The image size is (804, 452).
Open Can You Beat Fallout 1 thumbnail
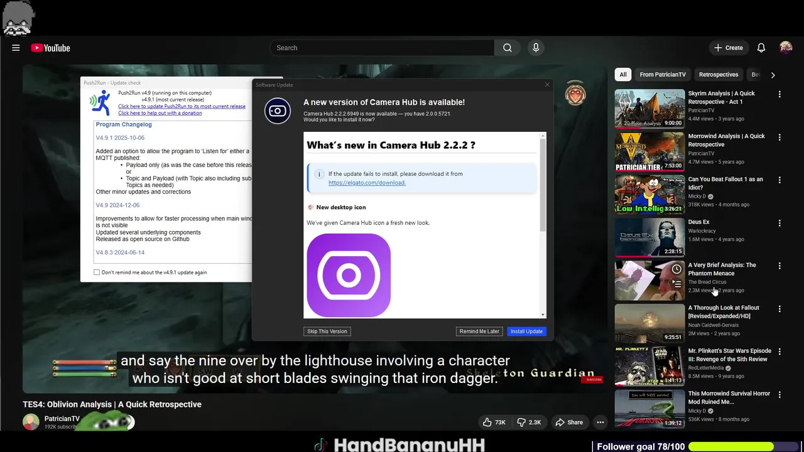(649, 195)
